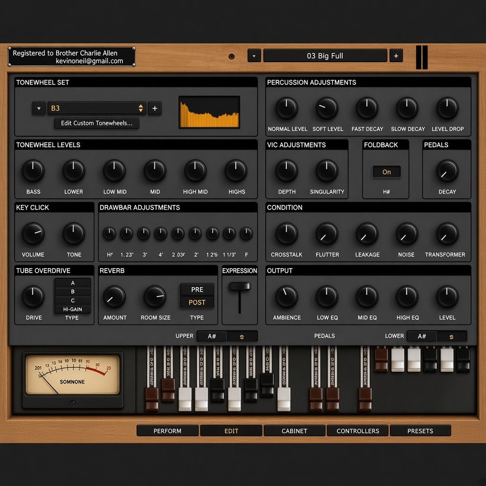
Task: Click the Flutter condition knob
Action: (327, 234)
